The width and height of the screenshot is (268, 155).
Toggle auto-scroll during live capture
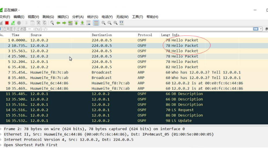(x=89, y=23)
